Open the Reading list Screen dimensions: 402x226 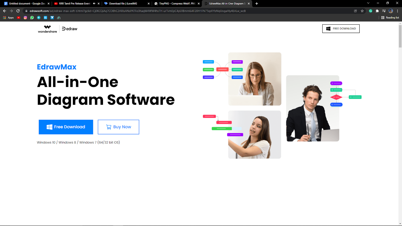point(390,18)
